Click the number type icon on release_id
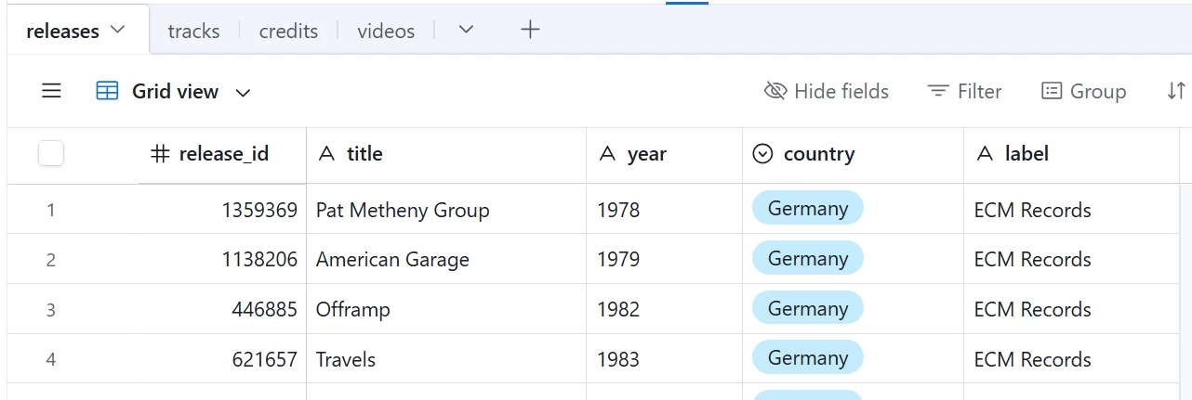This screenshot has height=400, width=1192. coord(160,154)
